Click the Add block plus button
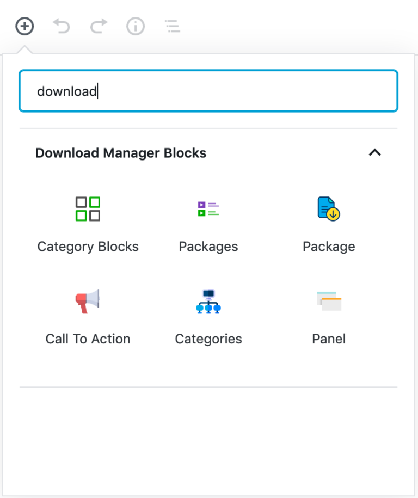The width and height of the screenshot is (418, 498). pyautogui.click(x=24, y=26)
